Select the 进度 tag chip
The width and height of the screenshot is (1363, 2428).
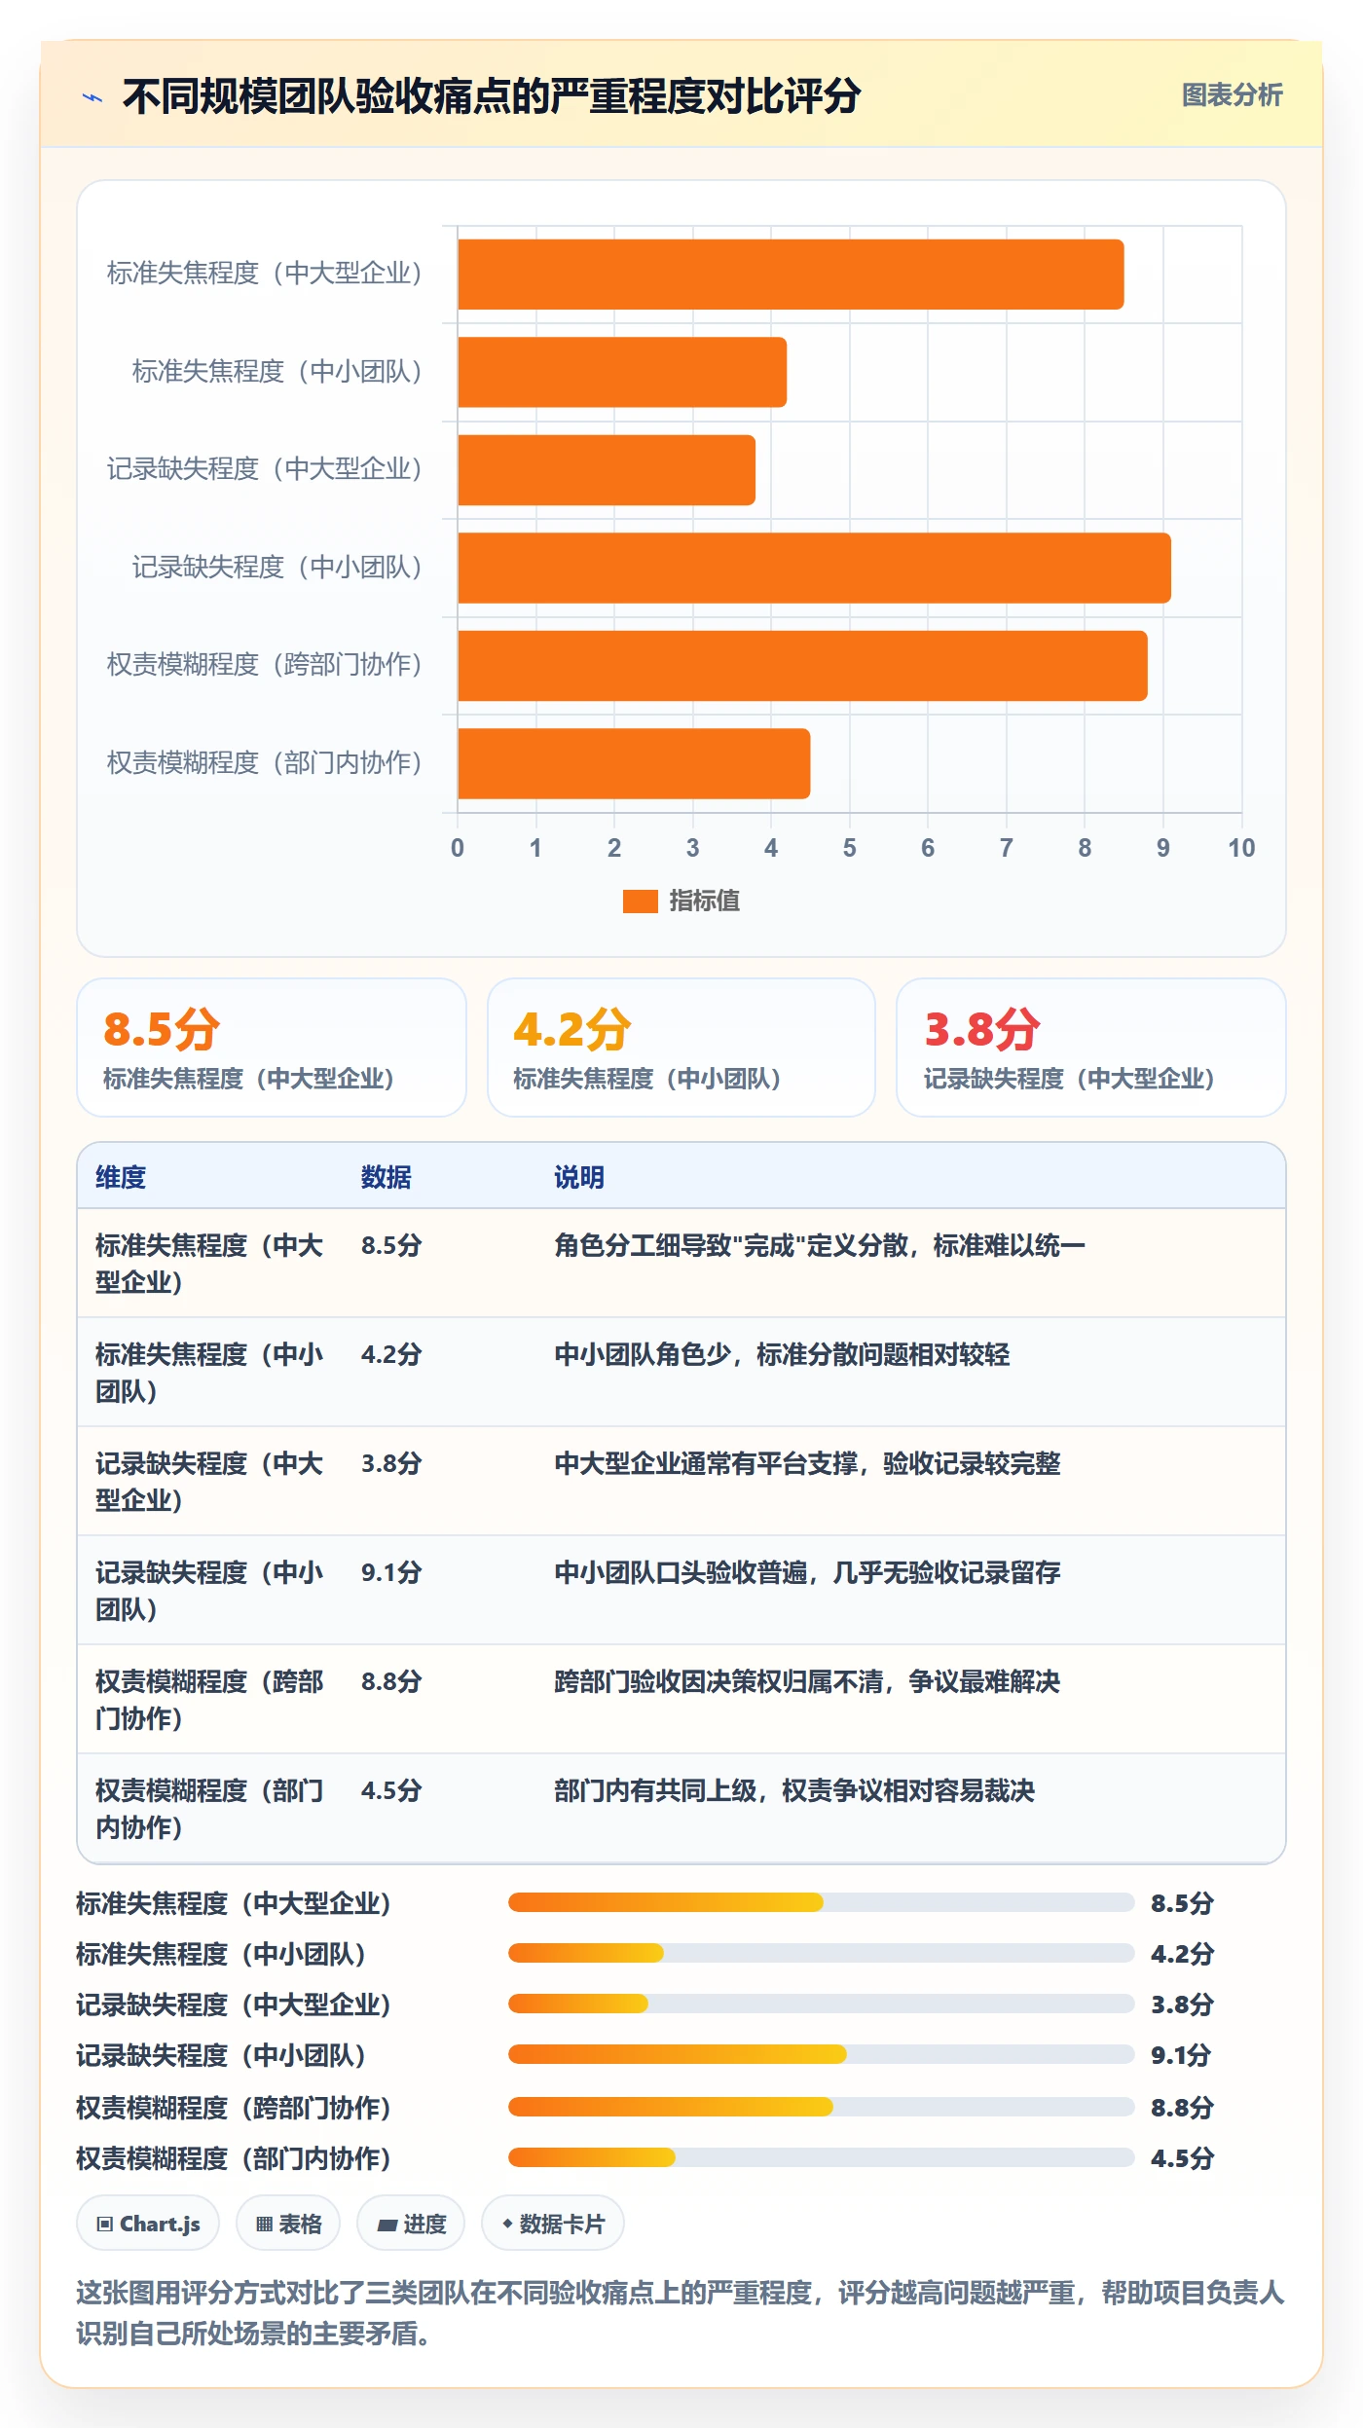point(411,2224)
